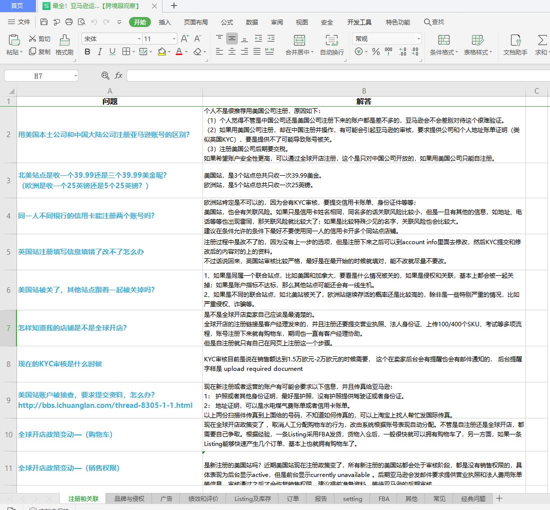Open the font name dropdown (宋体)
This screenshot has width=550, height=510.
coord(139,39)
